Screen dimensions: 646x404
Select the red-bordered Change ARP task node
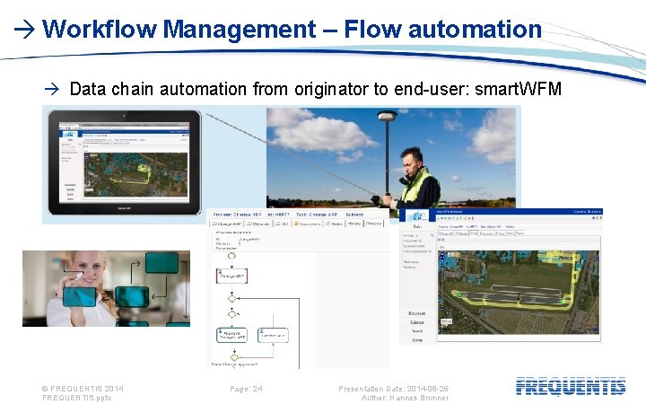point(231,276)
